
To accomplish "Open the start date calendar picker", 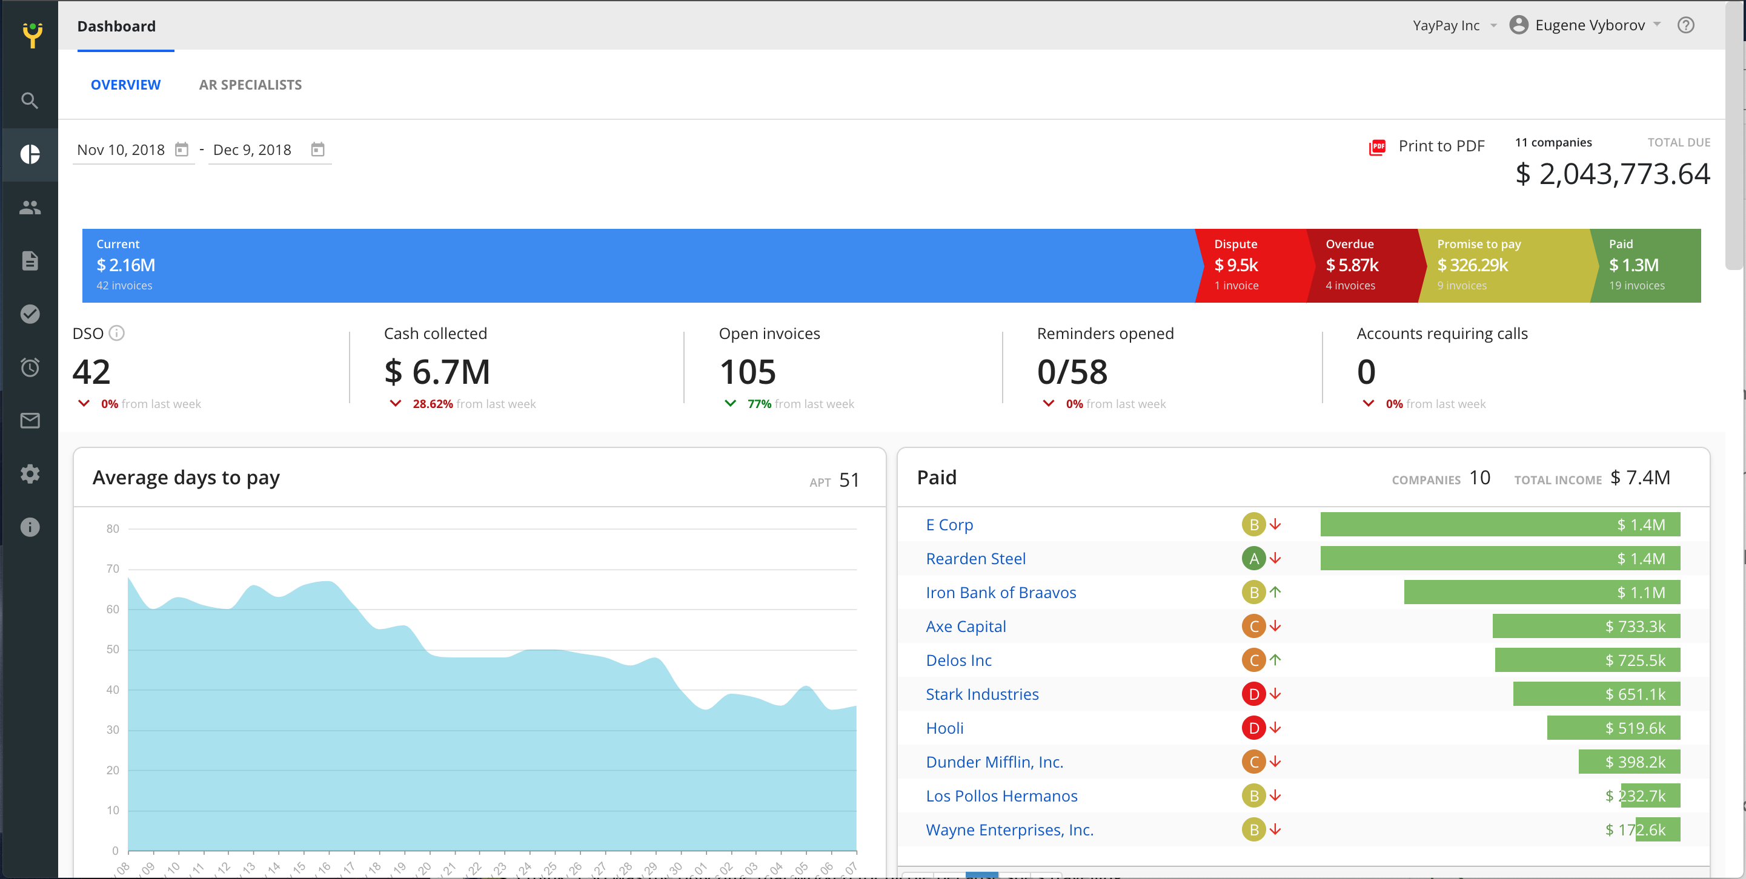I will click(182, 150).
